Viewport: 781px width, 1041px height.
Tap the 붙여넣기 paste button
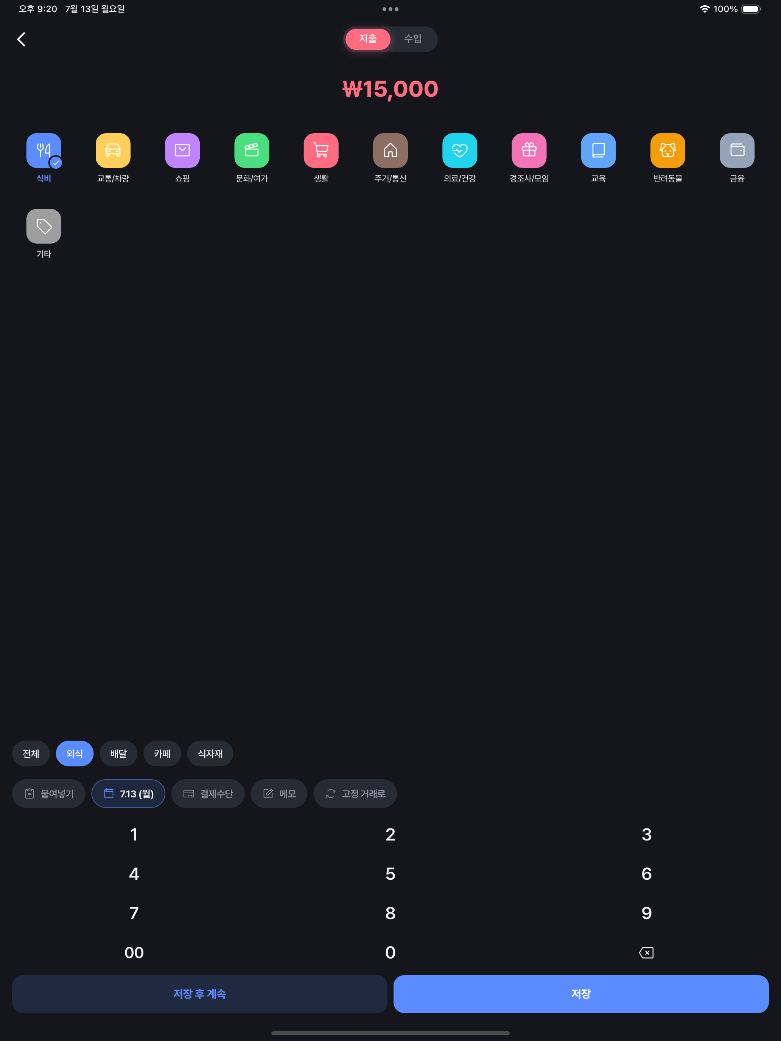(49, 794)
